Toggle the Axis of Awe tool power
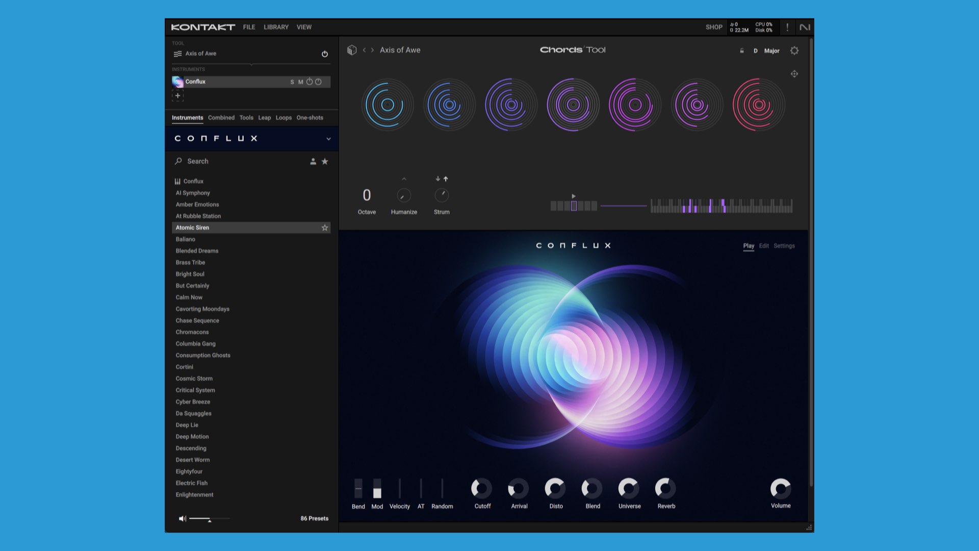Image resolution: width=979 pixels, height=551 pixels. [325, 54]
